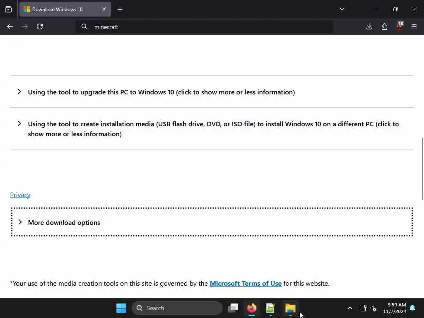Open the extensions puzzle icon

(384, 26)
